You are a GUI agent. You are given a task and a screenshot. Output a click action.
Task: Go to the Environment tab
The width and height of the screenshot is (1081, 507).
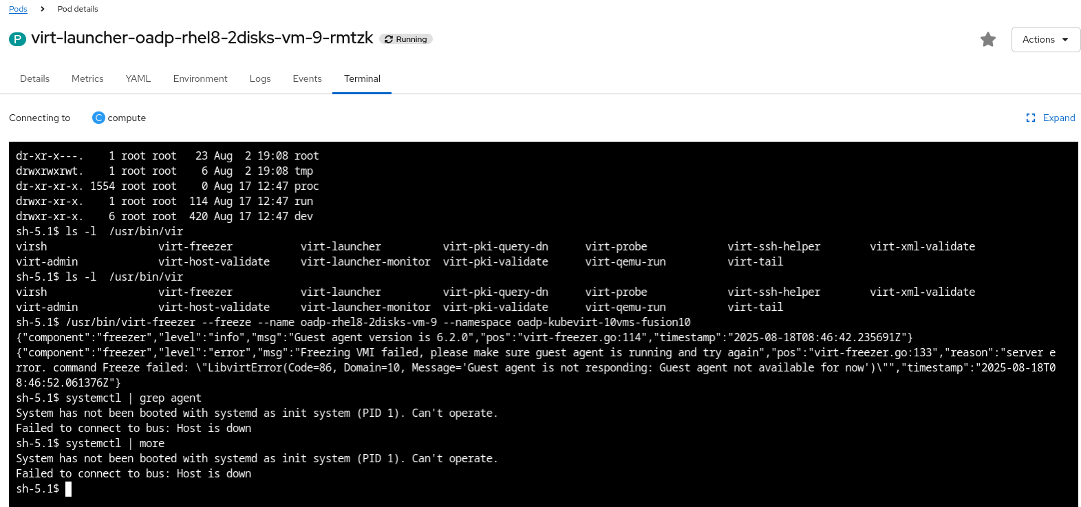click(x=200, y=78)
